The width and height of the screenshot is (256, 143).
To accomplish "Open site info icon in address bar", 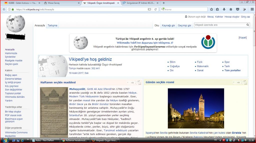I will point(9,9).
